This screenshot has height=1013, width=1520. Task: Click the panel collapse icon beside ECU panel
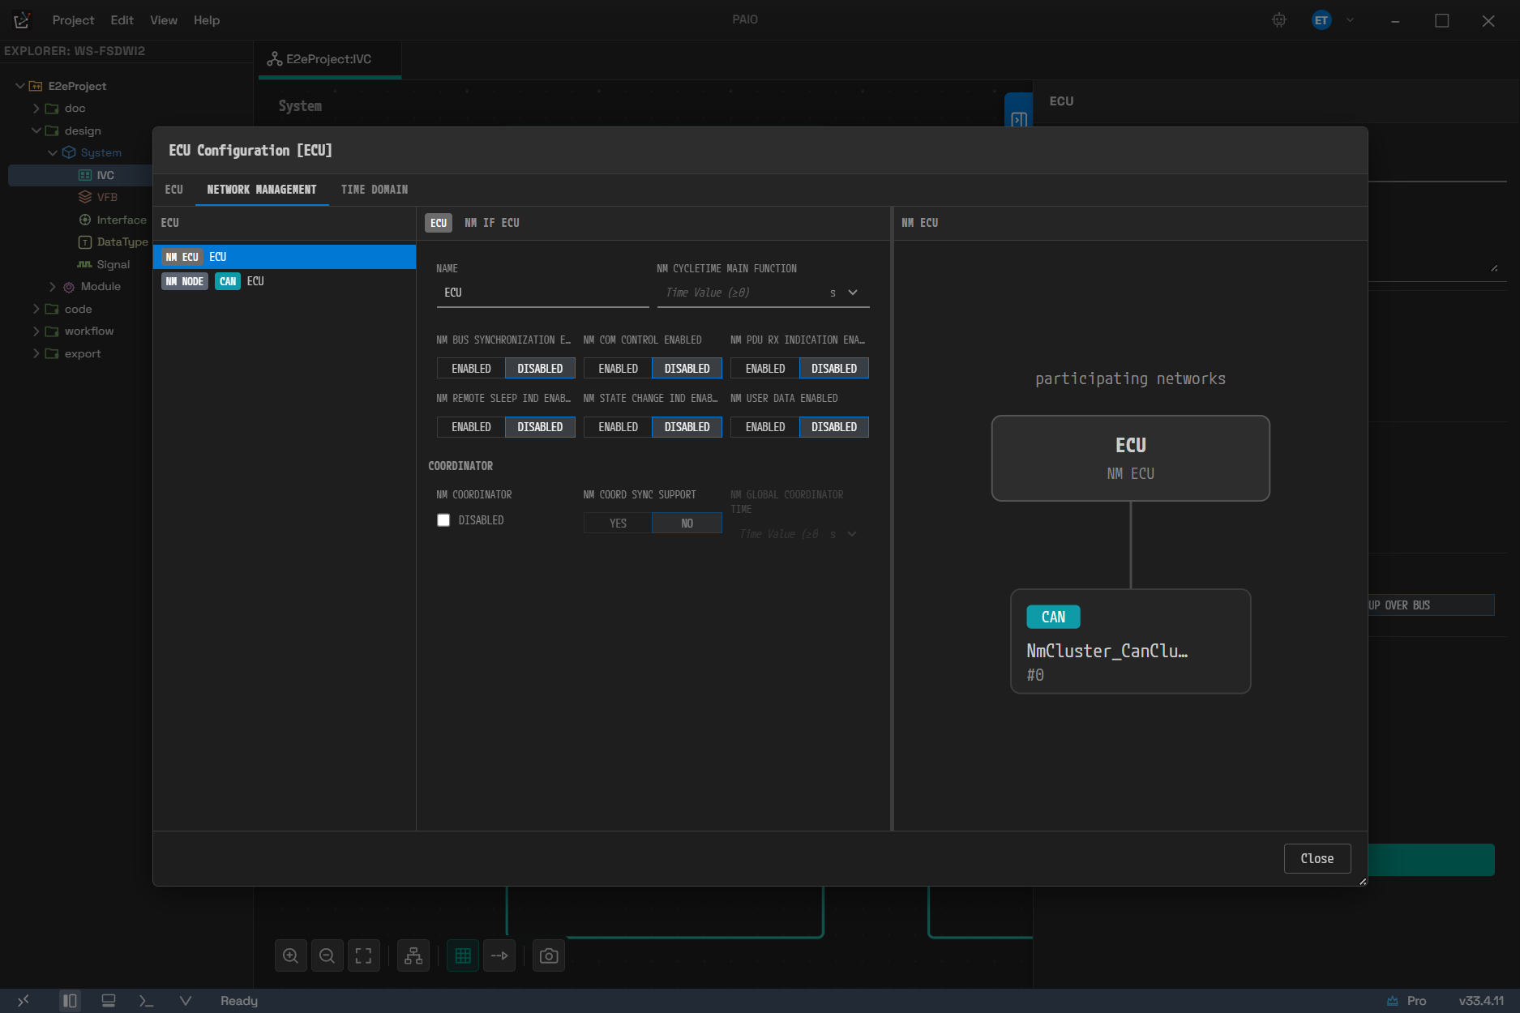point(1019,119)
